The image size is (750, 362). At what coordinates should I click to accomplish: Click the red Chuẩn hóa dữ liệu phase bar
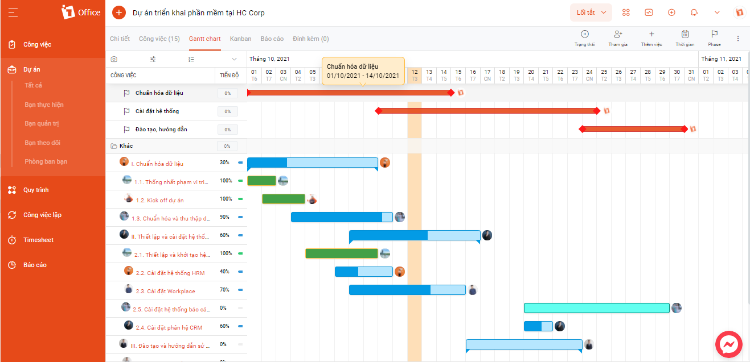tap(350, 93)
